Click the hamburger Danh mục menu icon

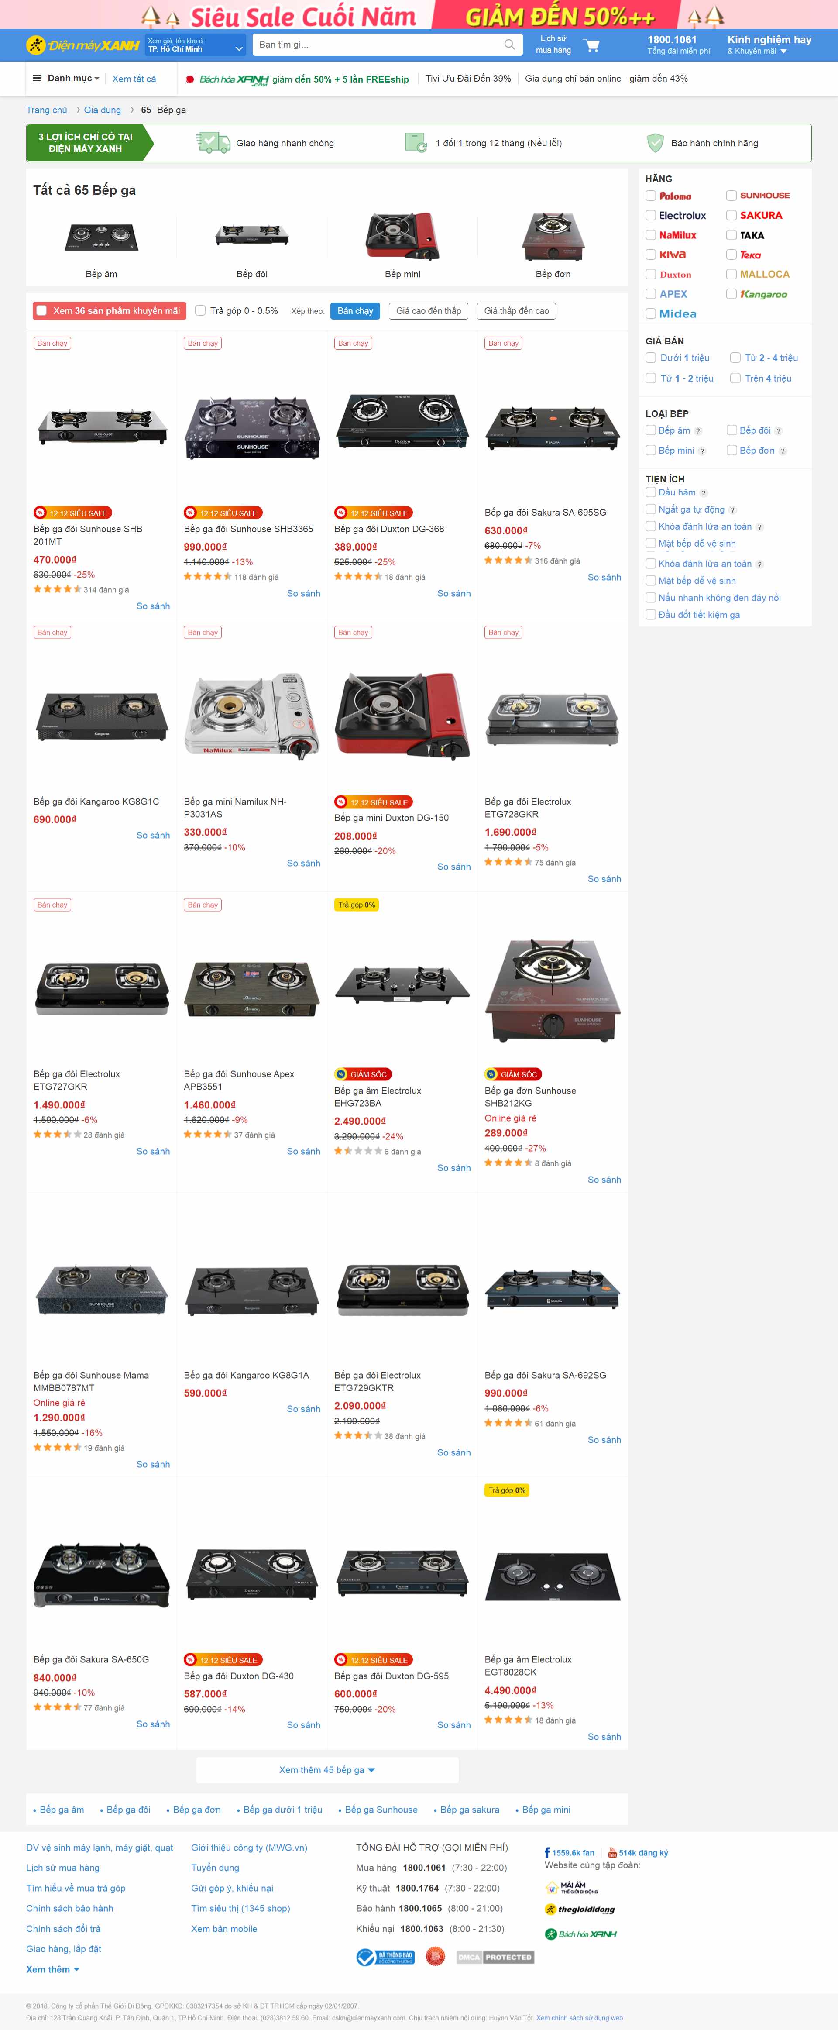coord(36,78)
